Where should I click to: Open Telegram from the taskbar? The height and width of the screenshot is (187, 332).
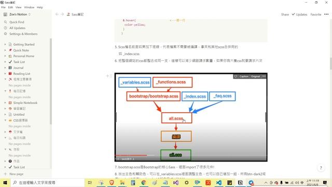(x=251, y=182)
